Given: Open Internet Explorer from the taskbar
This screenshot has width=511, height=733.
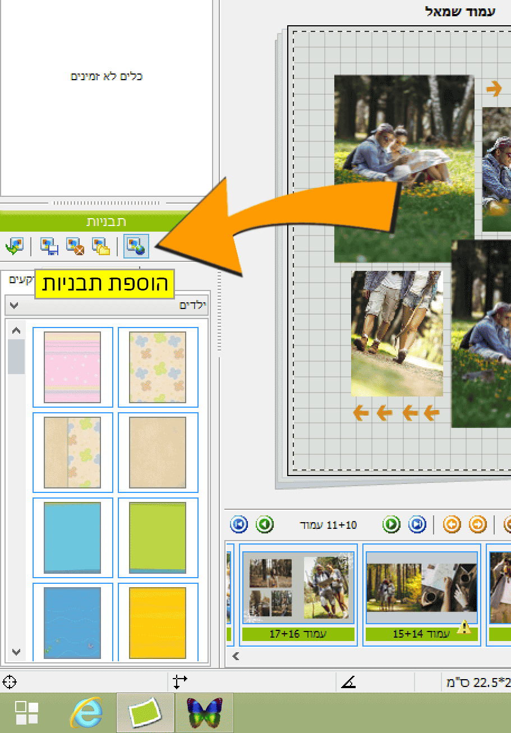Looking at the screenshot, I should coord(85,712).
